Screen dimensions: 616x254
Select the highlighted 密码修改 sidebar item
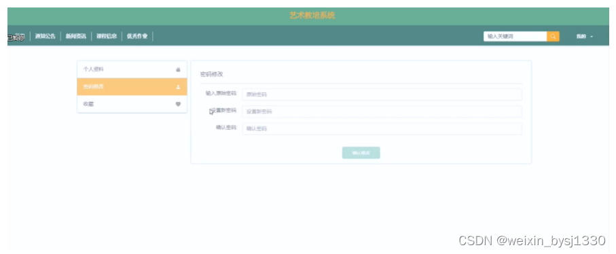coord(132,87)
